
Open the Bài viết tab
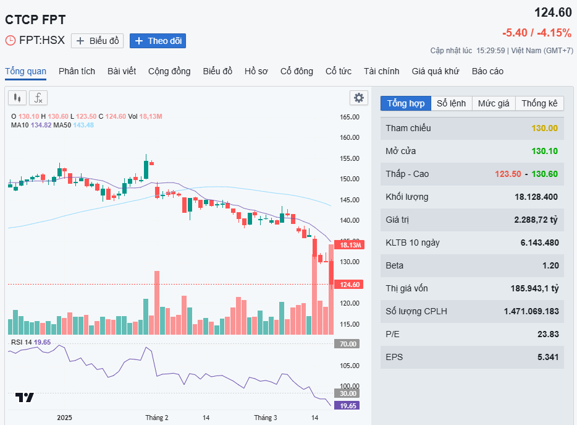pyautogui.click(x=122, y=71)
